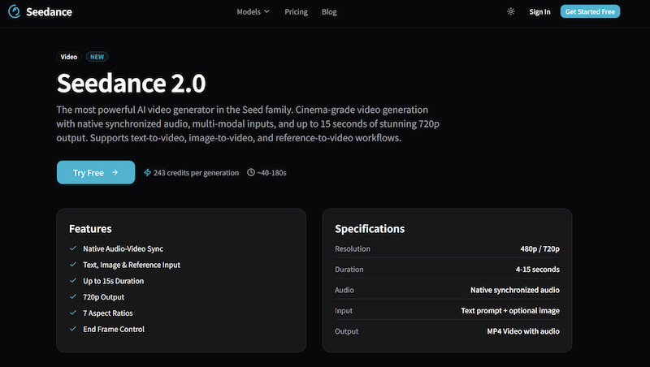This screenshot has height=367, width=650.
Task: Click the Input specification label
Action: point(344,311)
